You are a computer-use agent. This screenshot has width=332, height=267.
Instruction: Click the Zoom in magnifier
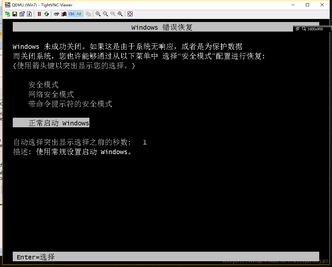[x=98, y=14]
